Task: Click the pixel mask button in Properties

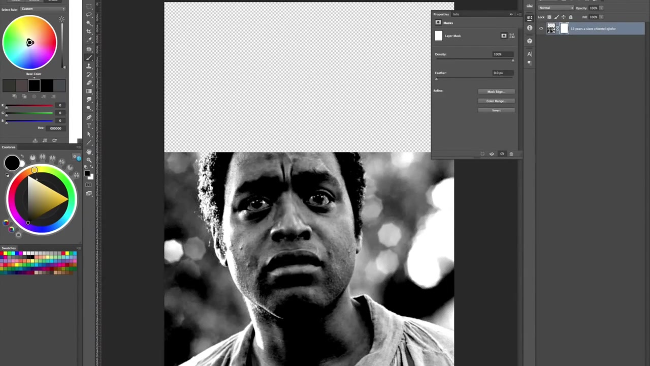Action: tap(504, 36)
